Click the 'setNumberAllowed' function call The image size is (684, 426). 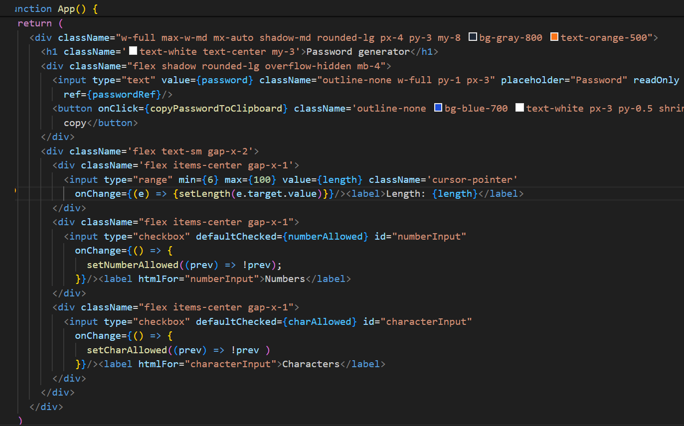[x=133, y=265]
